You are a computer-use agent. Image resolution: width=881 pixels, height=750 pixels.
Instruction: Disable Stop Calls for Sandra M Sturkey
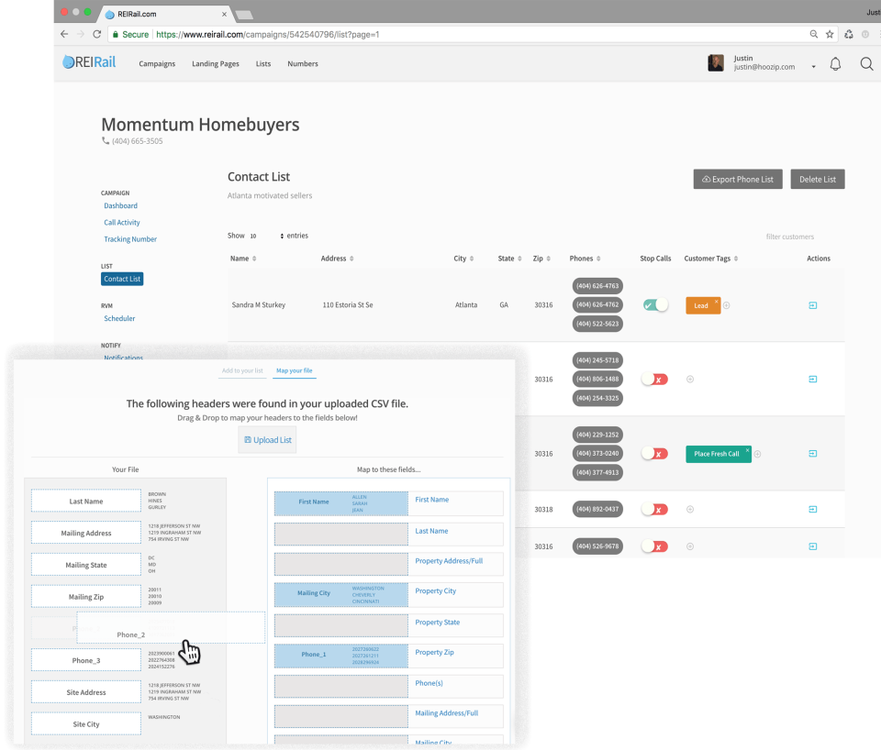(x=655, y=304)
